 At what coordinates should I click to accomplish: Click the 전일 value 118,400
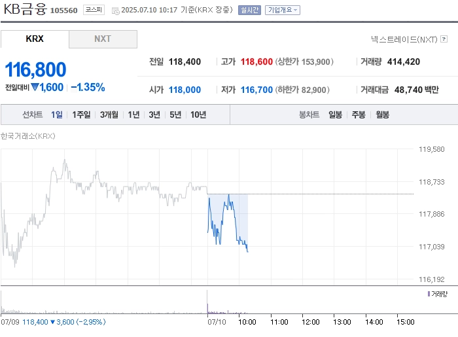tap(185, 62)
